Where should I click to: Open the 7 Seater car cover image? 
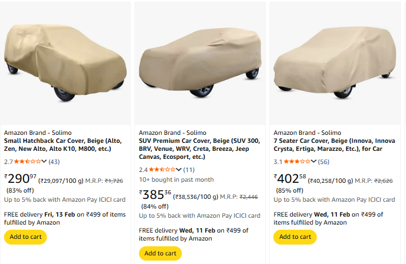click(335, 63)
